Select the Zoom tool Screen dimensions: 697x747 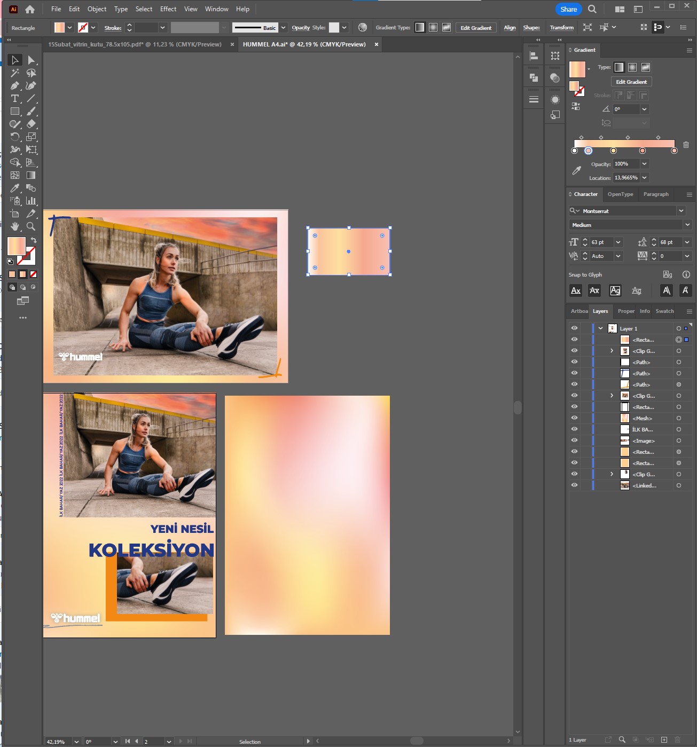click(31, 226)
